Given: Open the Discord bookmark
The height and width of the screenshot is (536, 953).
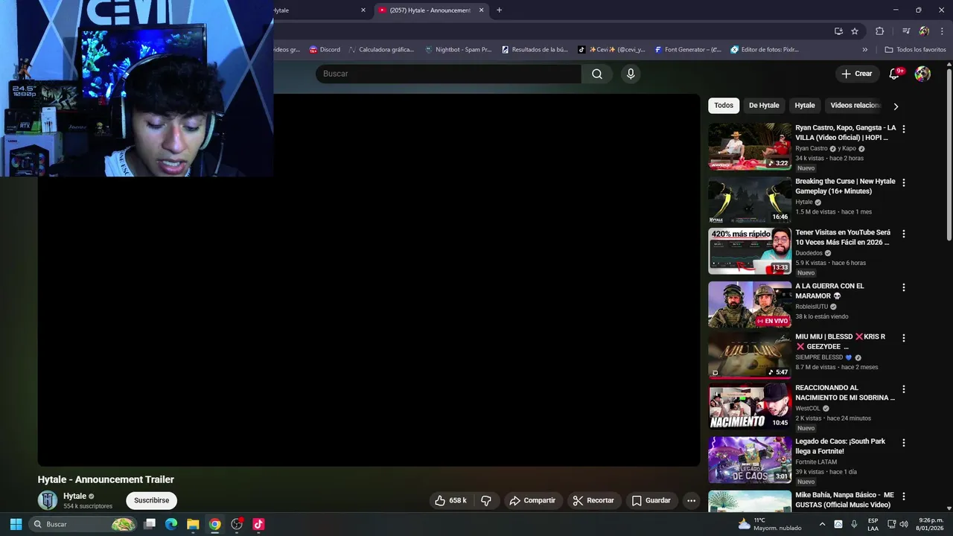Looking at the screenshot, I should coord(325,50).
